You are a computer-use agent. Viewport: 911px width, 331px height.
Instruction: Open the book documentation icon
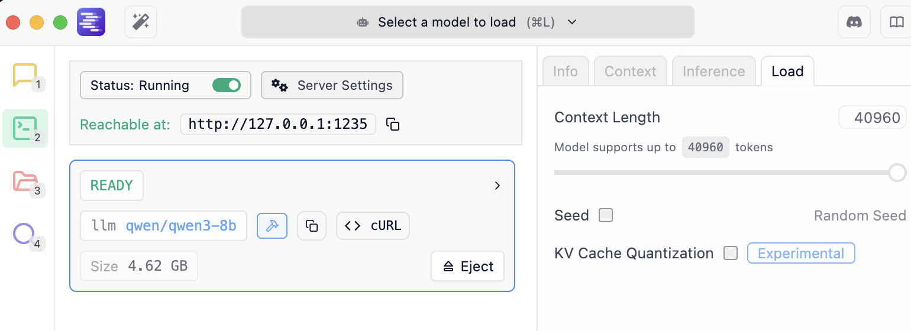tap(897, 22)
